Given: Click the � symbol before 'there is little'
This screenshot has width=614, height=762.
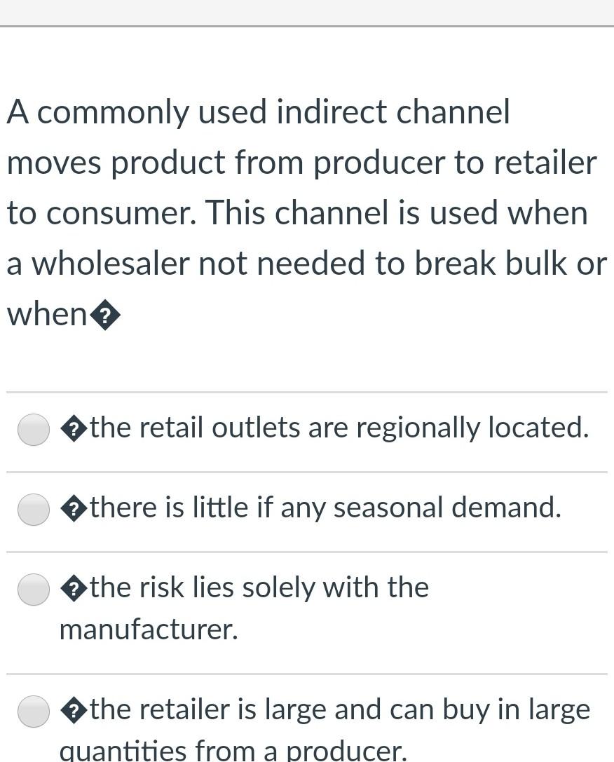Looking at the screenshot, I should pyautogui.click(x=73, y=509).
